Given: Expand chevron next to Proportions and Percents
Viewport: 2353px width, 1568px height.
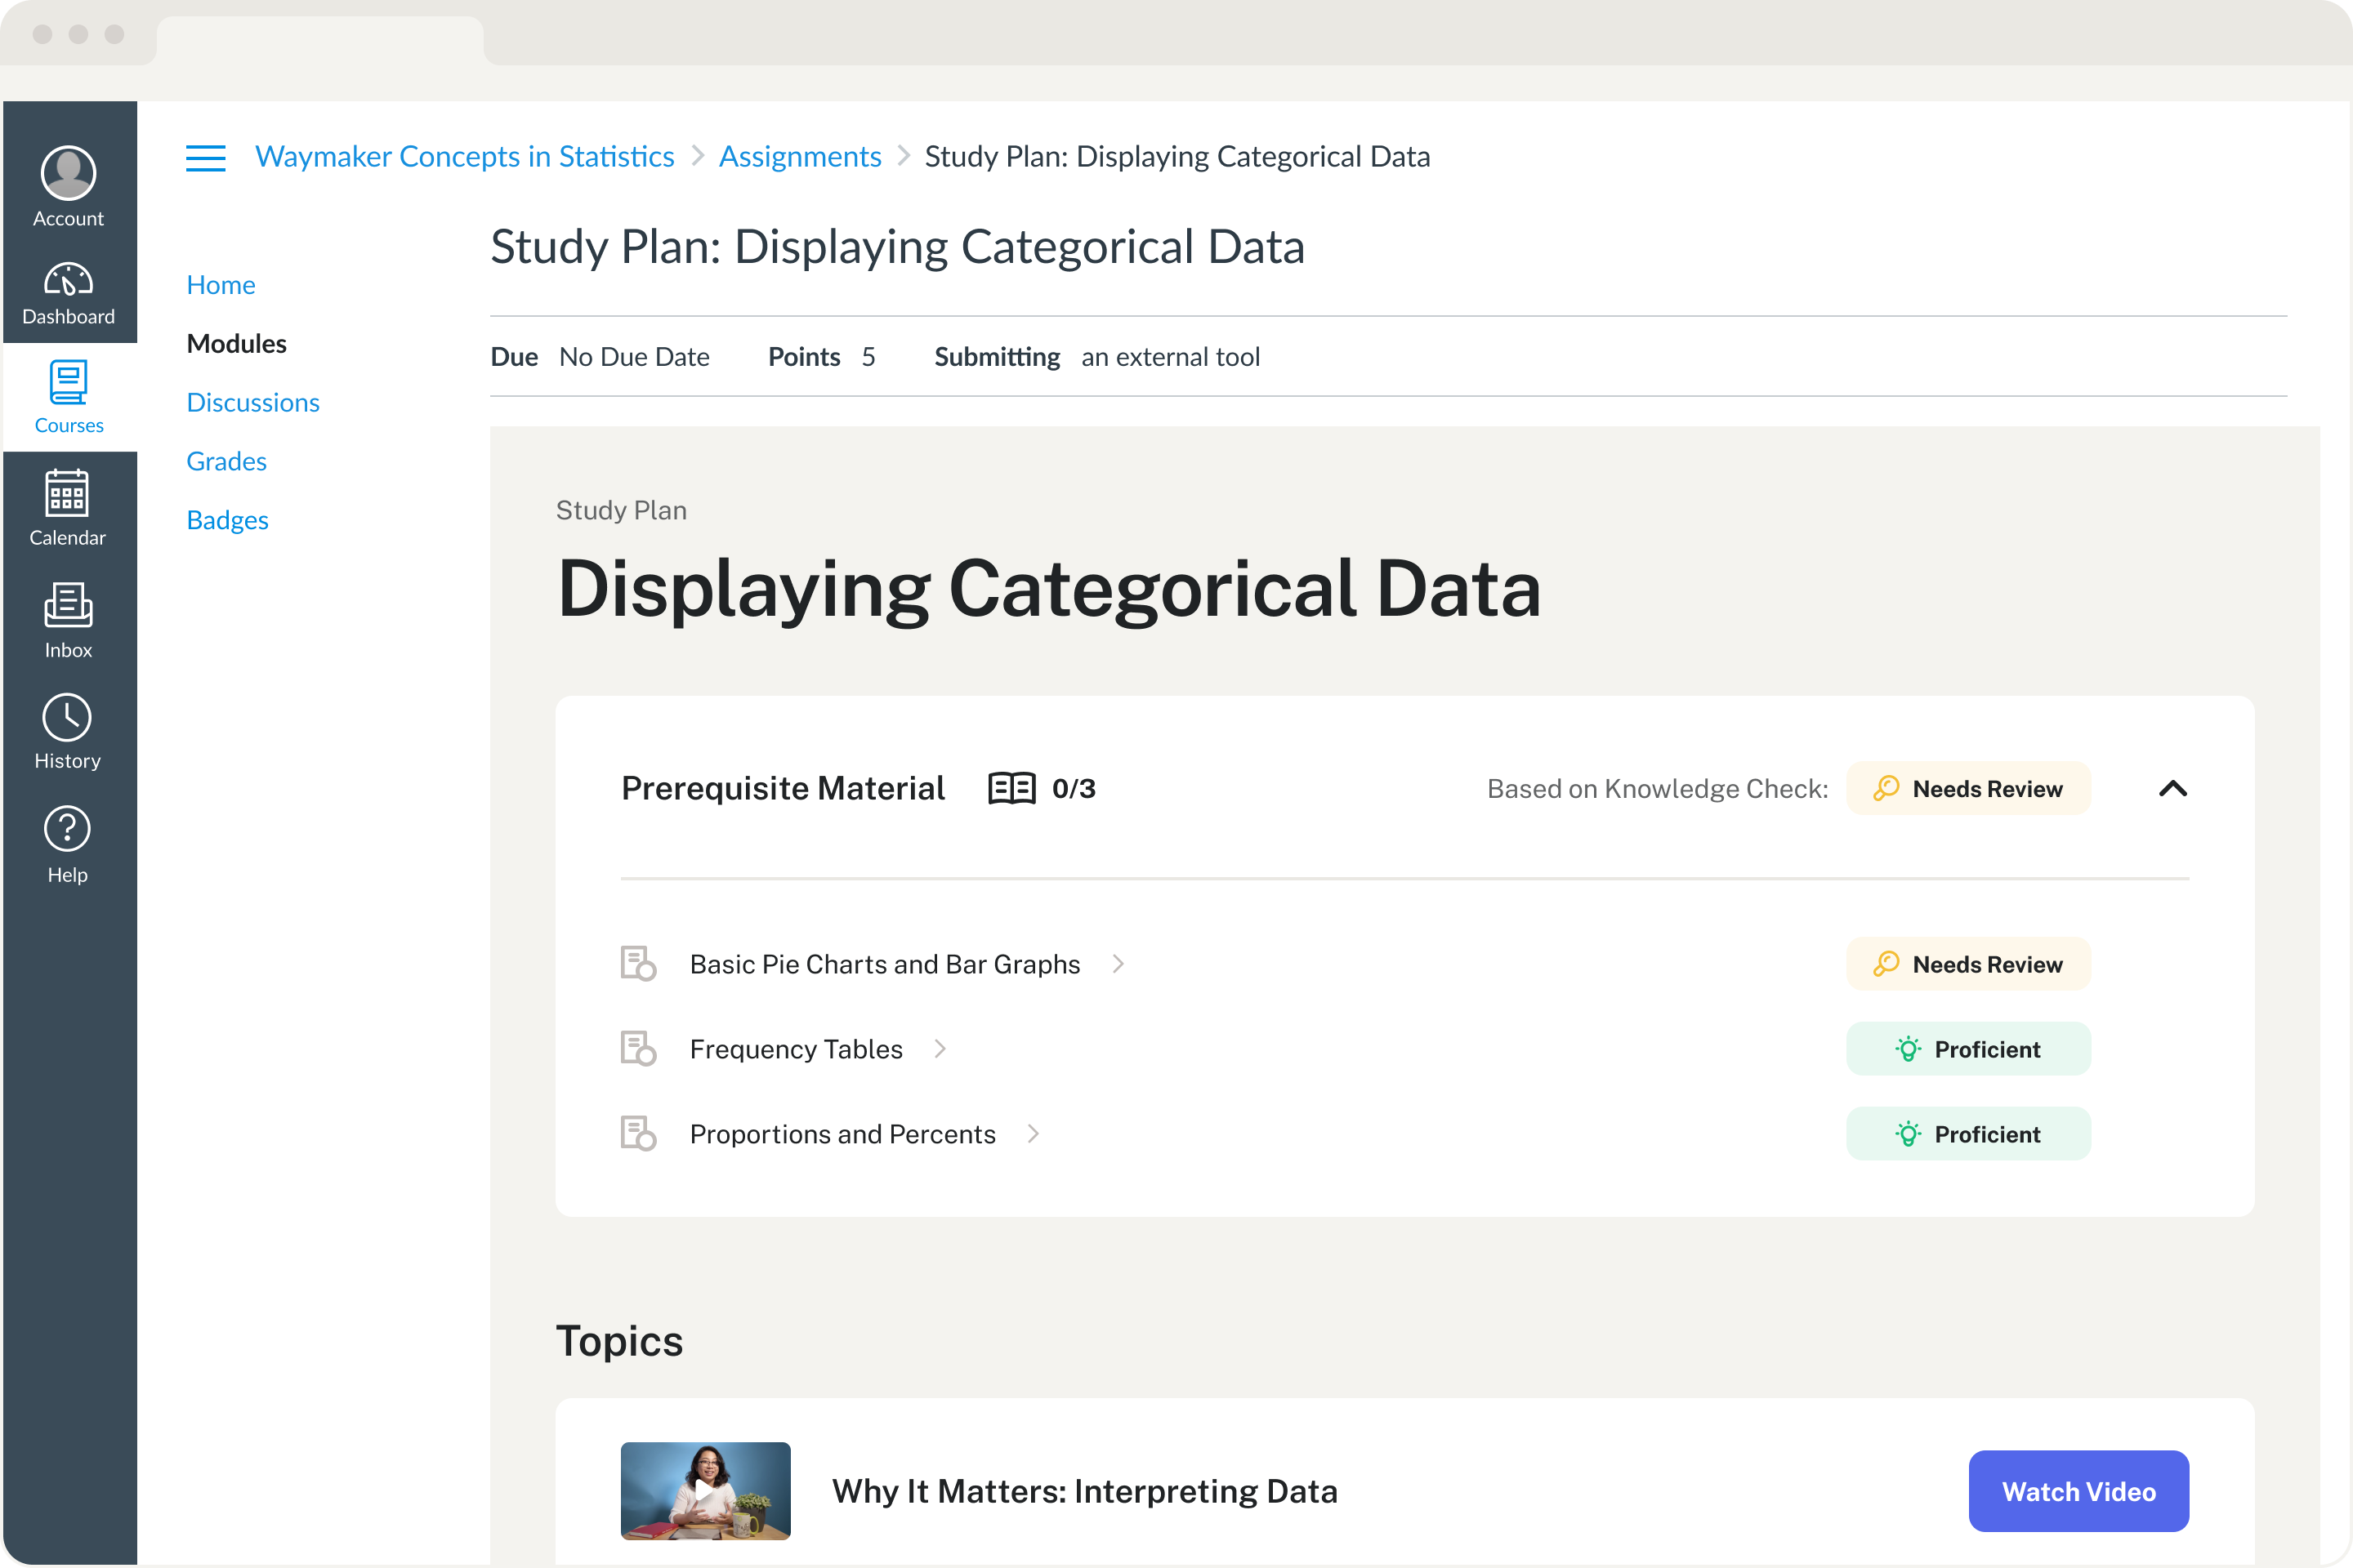Looking at the screenshot, I should pos(1034,1134).
